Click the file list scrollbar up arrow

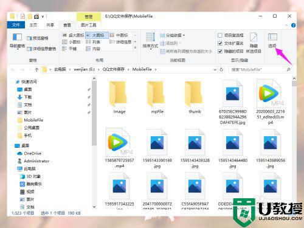(x=294, y=78)
